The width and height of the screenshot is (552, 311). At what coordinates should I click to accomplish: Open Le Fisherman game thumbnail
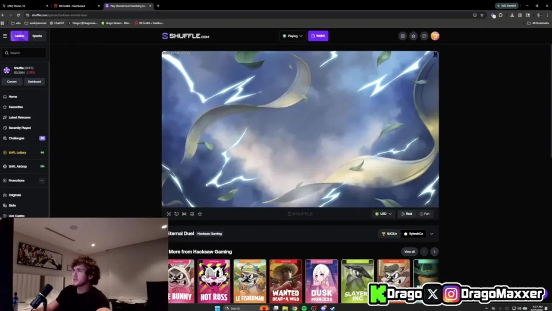(x=250, y=281)
